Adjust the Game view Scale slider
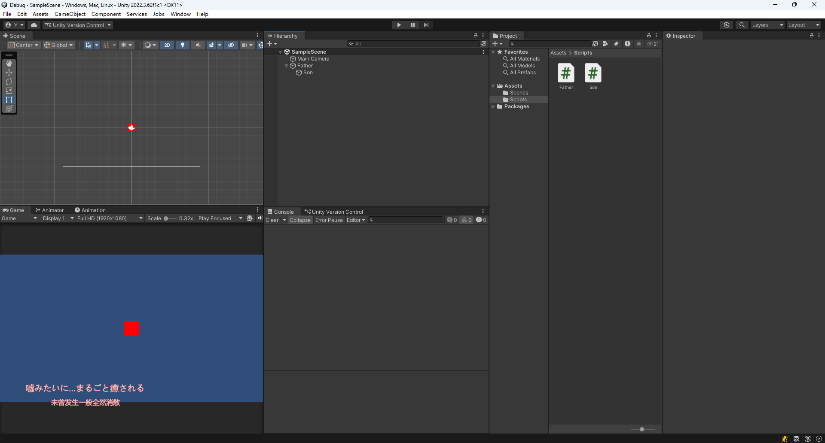The width and height of the screenshot is (825, 443). [x=166, y=218]
